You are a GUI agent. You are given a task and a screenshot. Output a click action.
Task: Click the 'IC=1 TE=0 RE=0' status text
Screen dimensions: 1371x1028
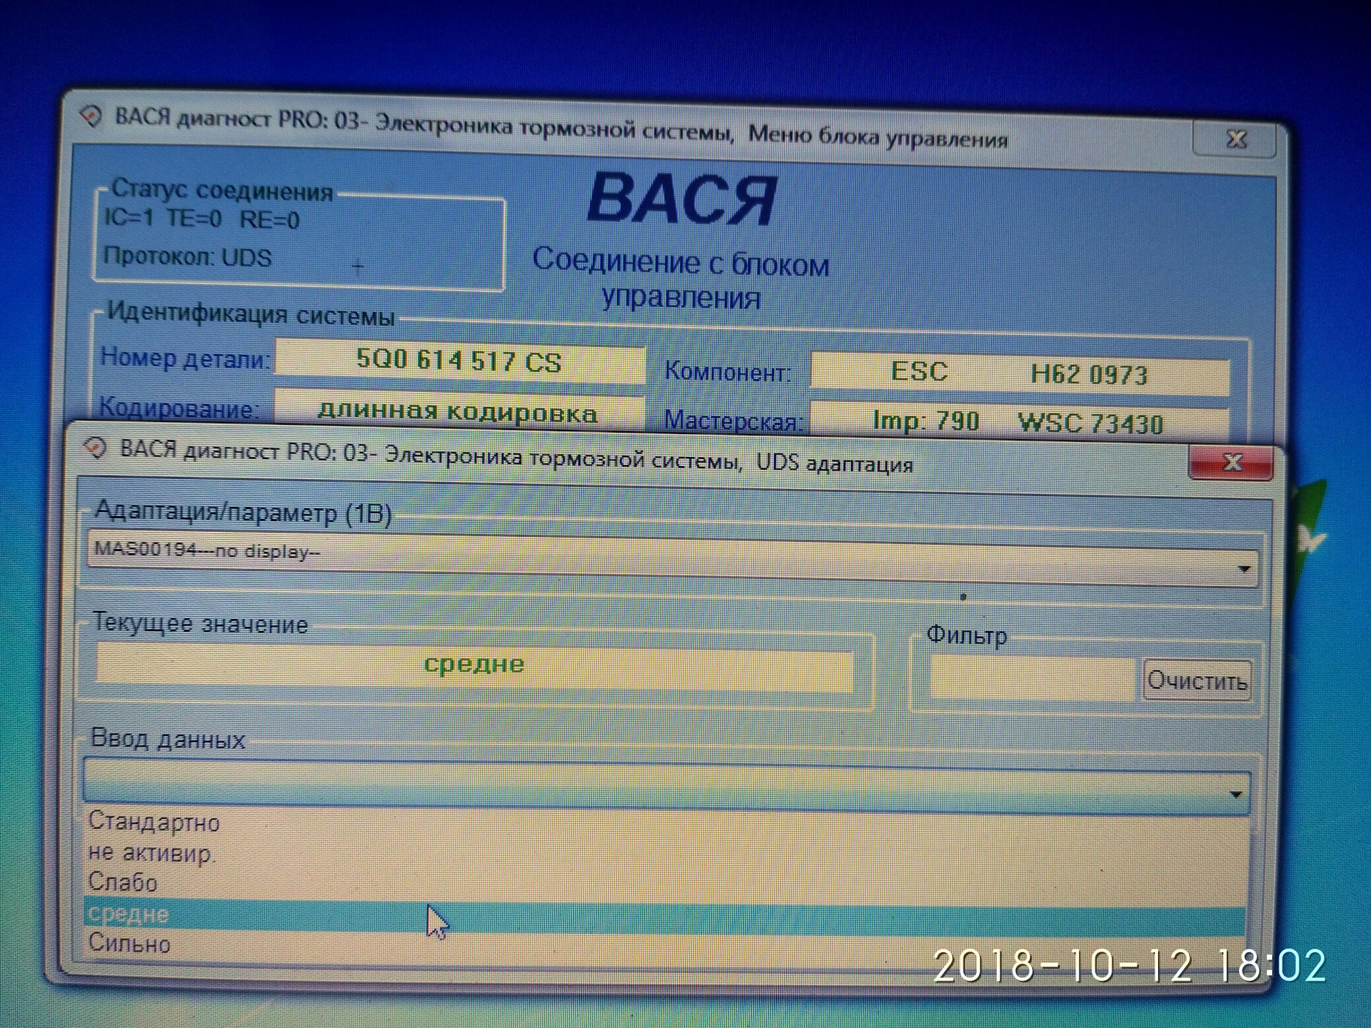(x=202, y=218)
